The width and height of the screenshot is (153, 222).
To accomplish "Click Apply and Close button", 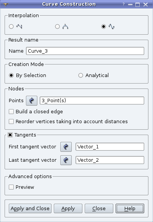I will tap(30, 208).
